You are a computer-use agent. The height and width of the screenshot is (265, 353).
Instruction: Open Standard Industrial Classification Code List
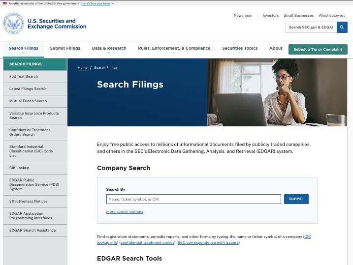click(x=35, y=151)
